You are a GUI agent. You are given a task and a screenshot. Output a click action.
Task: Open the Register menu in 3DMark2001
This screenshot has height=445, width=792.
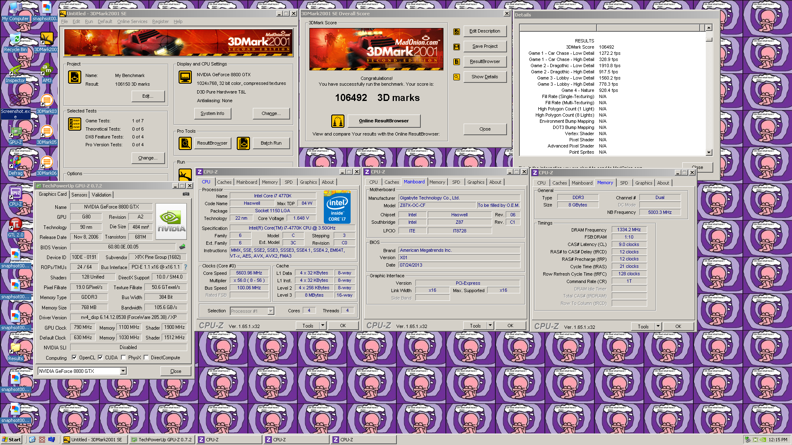click(x=160, y=21)
